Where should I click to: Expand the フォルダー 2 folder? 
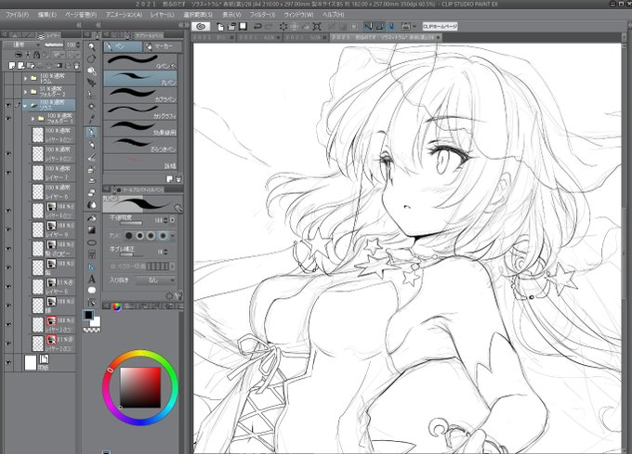pyautogui.click(x=26, y=92)
